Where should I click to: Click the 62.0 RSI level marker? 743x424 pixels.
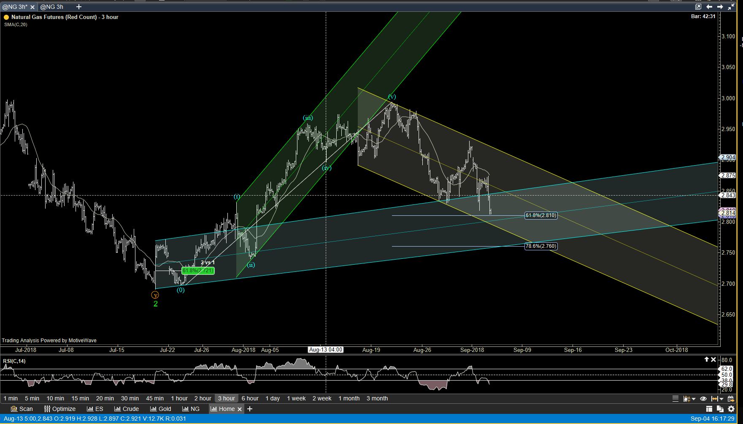(x=727, y=369)
